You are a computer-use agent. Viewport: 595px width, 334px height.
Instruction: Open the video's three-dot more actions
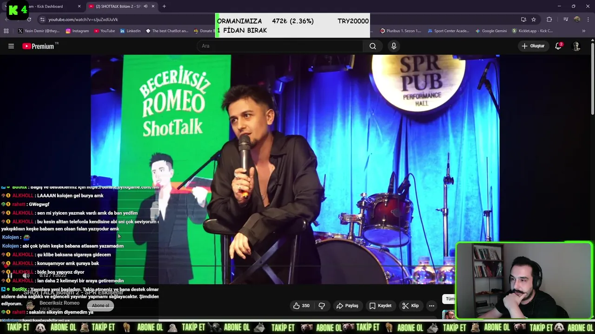(x=431, y=306)
